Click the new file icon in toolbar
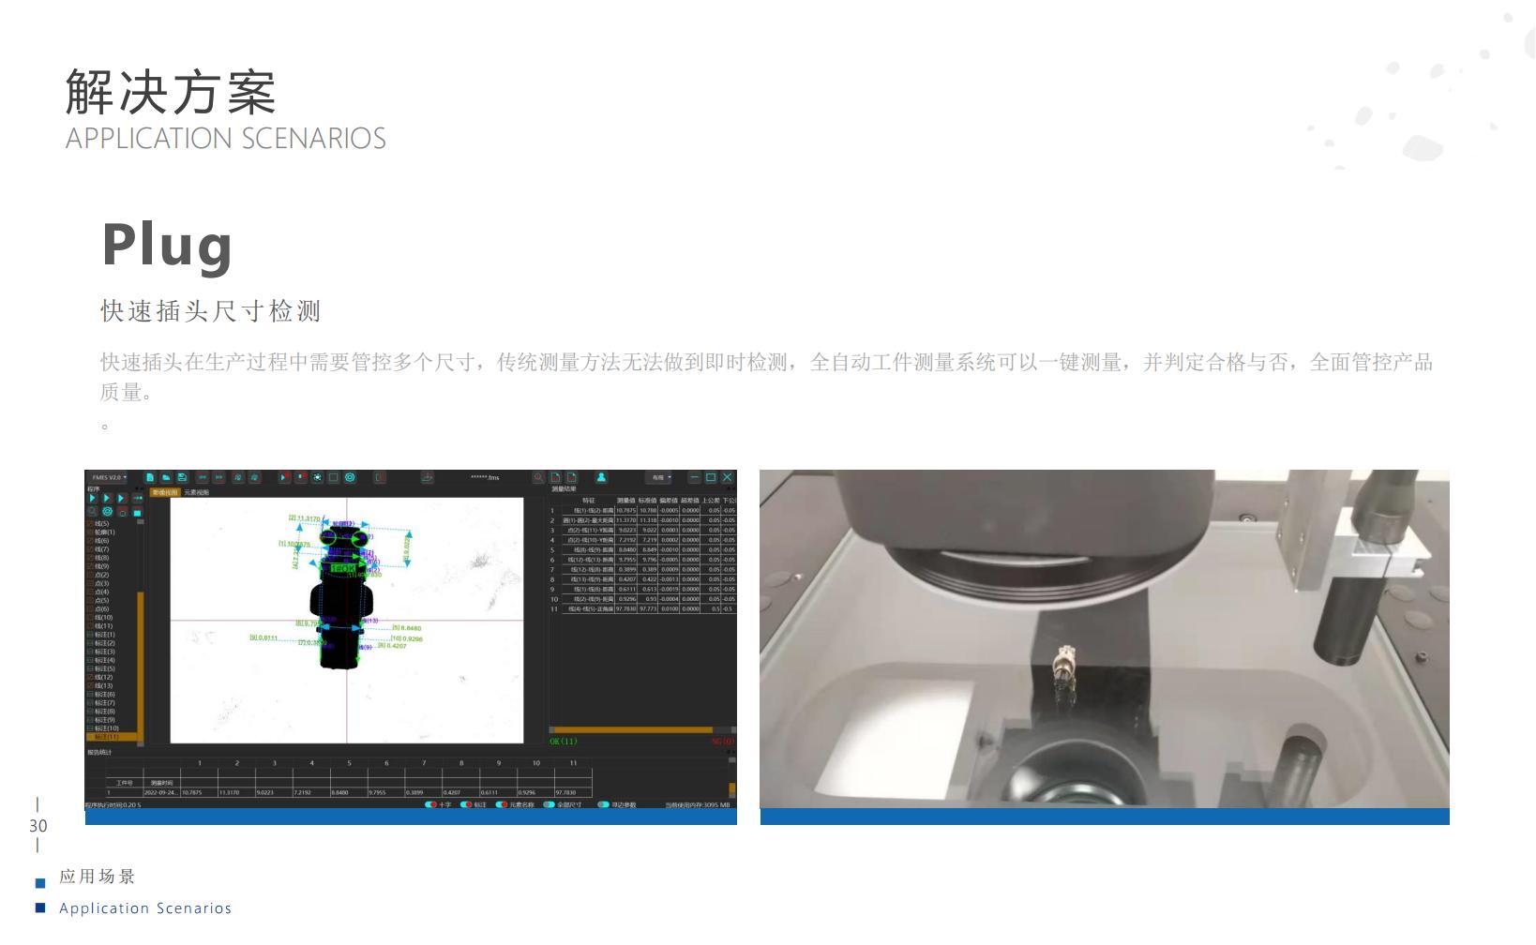The height and width of the screenshot is (945, 1536). (x=150, y=477)
